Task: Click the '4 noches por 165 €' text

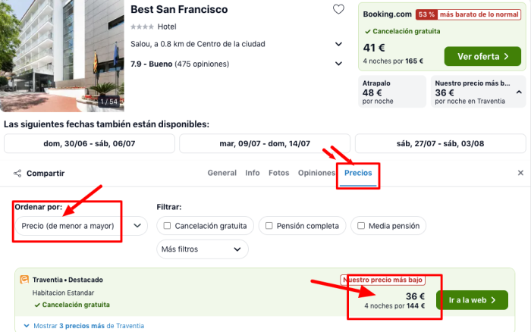Action: pos(393,61)
